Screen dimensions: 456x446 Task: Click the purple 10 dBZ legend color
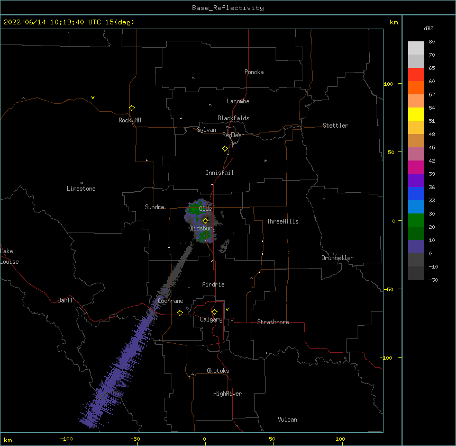[x=416, y=247]
